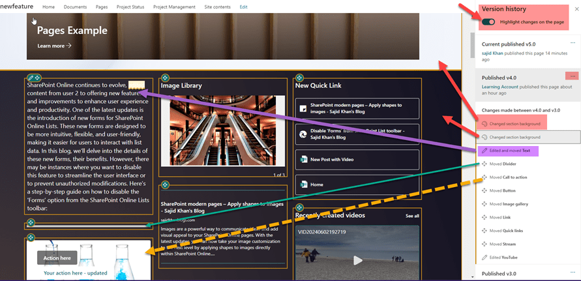Open the Project Management navigation item

(x=174, y=7)
